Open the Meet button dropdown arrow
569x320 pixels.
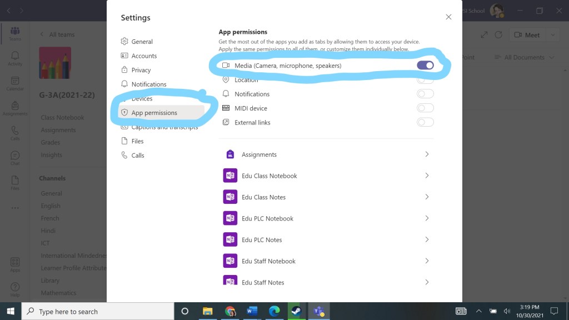click(552, 35)
